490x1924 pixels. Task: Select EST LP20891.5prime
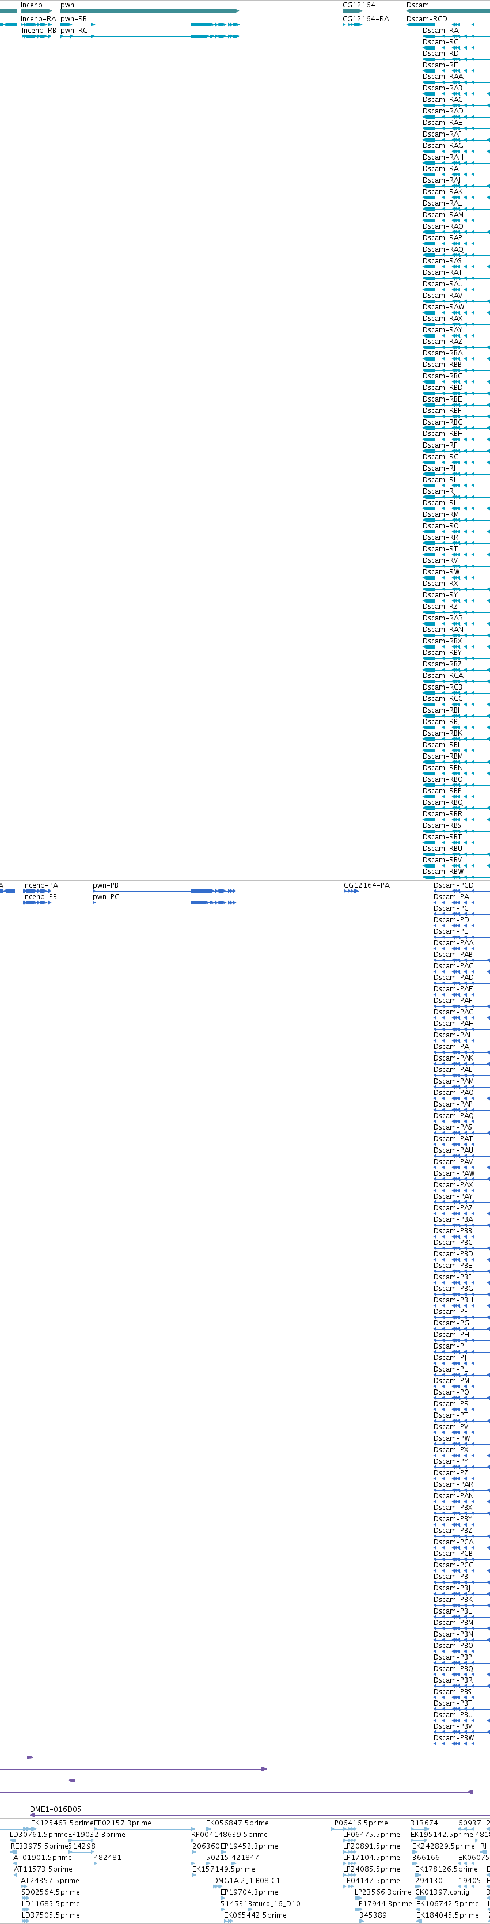click(371, 1846)
